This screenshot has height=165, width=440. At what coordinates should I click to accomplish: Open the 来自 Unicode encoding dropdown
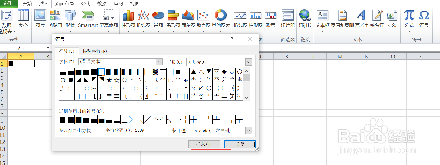coord(249,131)
